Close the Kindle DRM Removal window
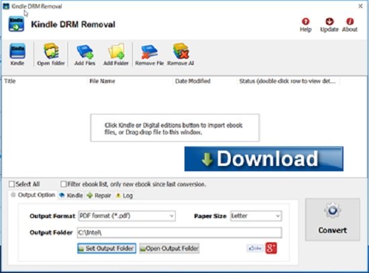The image size is (369, 273). pos(360,6)
